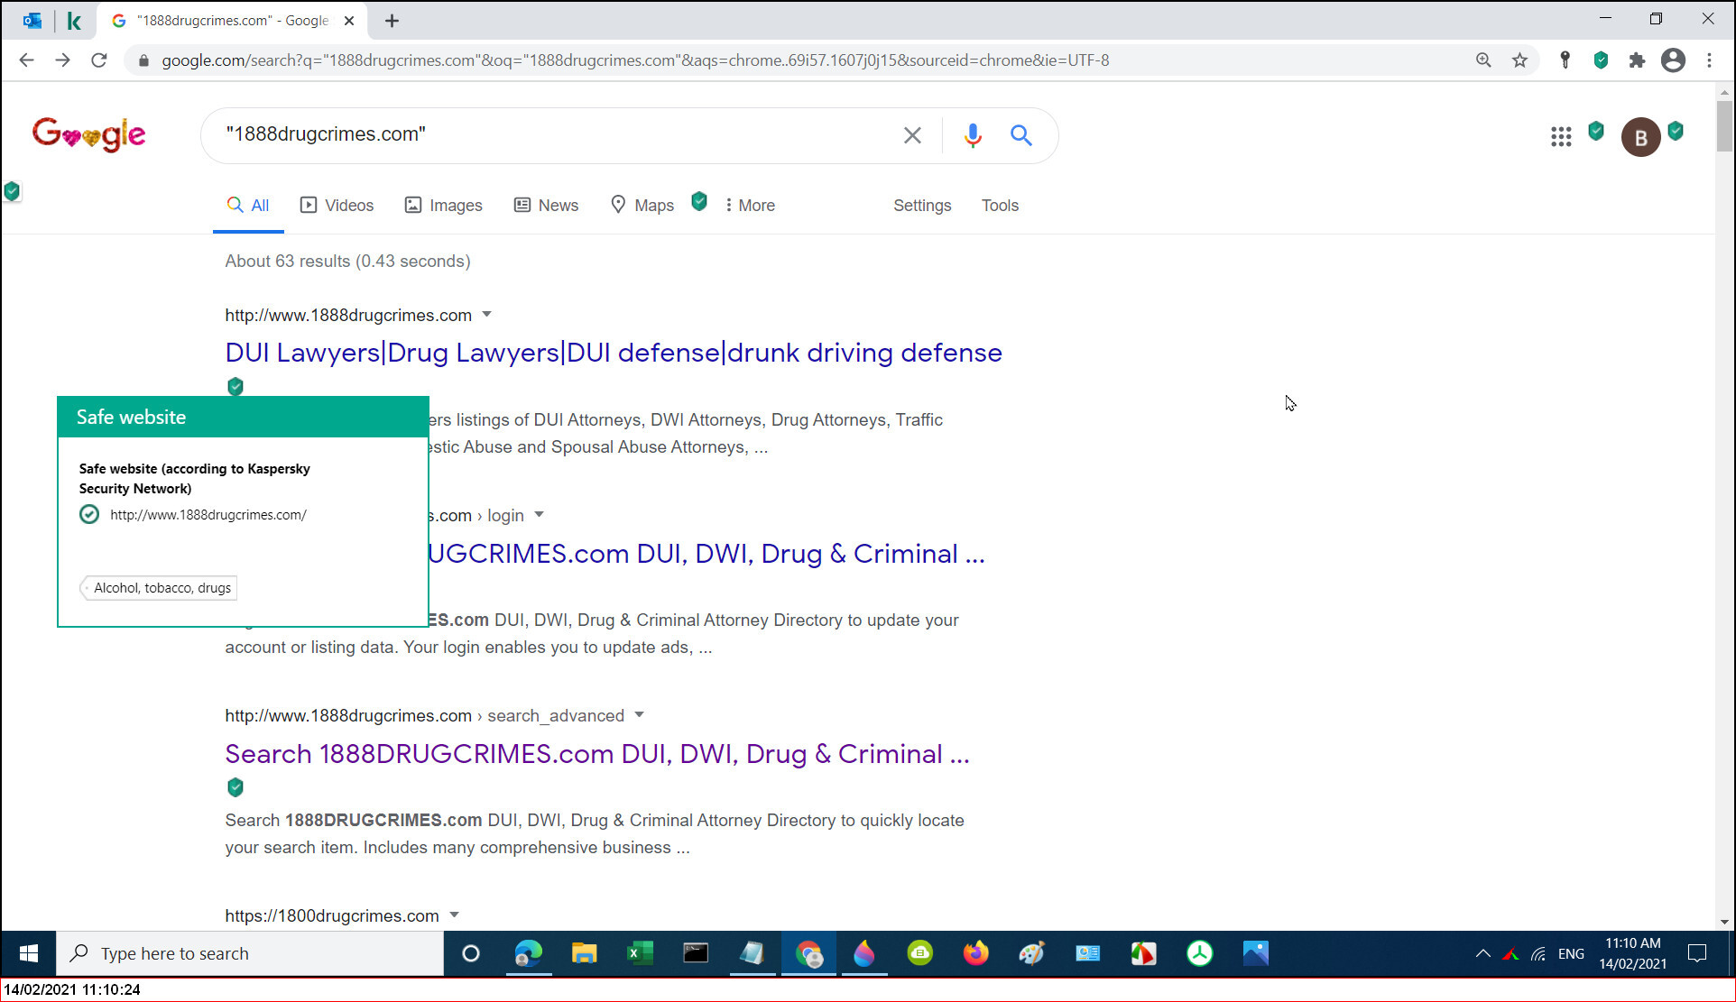Open Excel from the taskbar
The width and height of the screenshot is (1736, 1002).
[x=640, y=953]
